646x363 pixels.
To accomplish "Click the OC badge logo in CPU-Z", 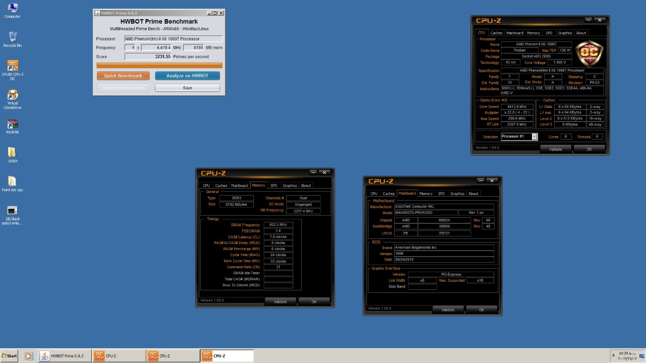I will click(589, 52).
